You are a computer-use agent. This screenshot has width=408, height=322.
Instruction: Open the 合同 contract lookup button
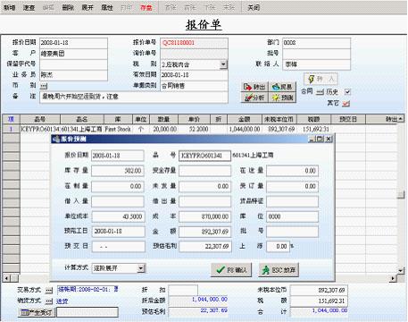[x=320, y=92]
